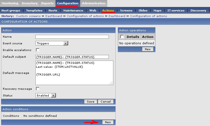Enable escalations checkbox
This screenshot has height=126, width=210.
[38, 50]
